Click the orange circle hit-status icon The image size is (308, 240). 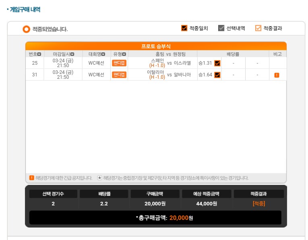(x=26, y=29)
